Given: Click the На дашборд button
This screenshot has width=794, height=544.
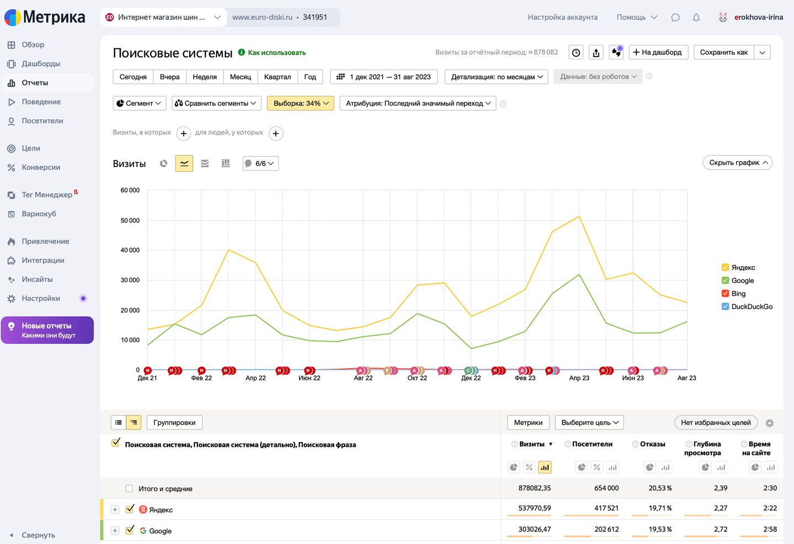Looking at the screenshot, I should pos(658,52).
